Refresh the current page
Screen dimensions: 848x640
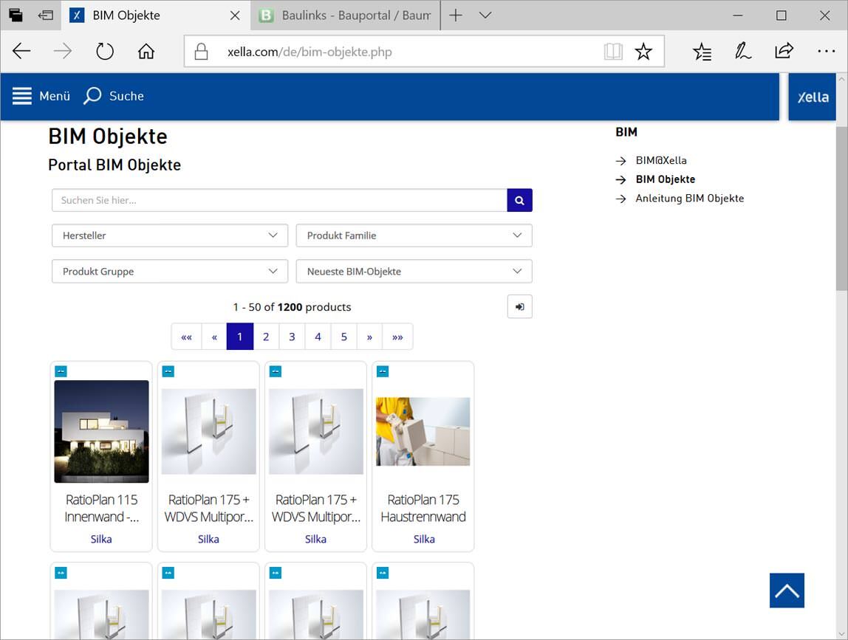[x=104, y=52]
